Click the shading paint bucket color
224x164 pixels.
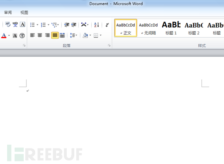click(x=85, y=35)
